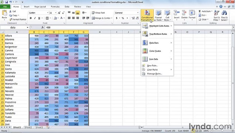Apply the Fill Color bucket
This screenshot has width=235, height=133.
[x=55, y=18]
